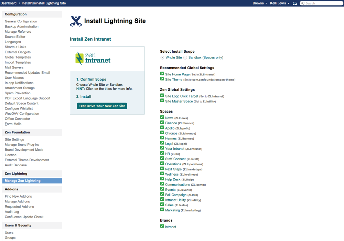Click the Site Logo Click Target link
The width and height of the screenshot is (344, 241).
pos(182,96)
